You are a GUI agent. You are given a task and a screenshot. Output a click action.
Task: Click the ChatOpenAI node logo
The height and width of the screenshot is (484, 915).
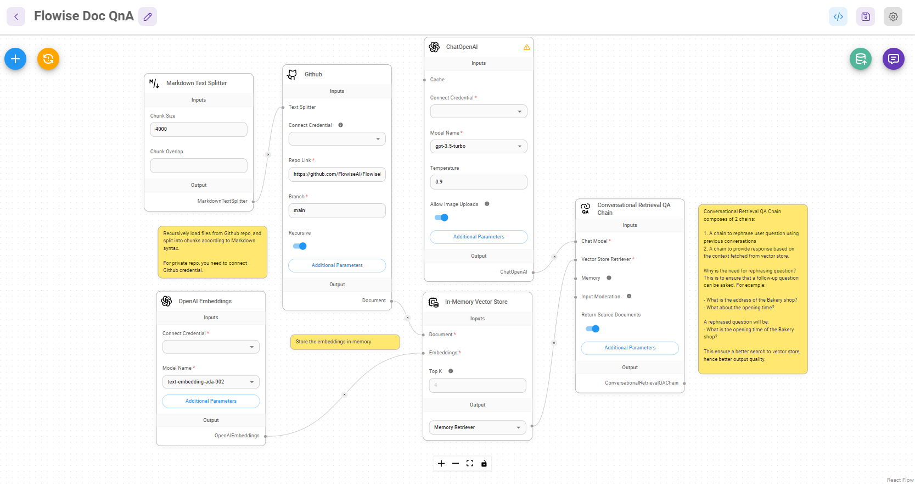coord(434,47)
